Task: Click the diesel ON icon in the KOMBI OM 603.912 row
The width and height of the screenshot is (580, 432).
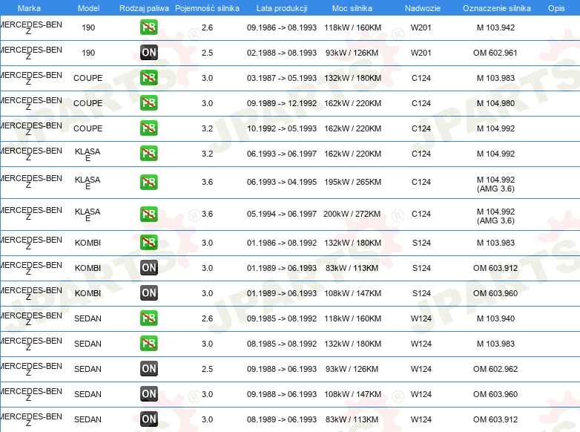Action: [x=149, y=268]
